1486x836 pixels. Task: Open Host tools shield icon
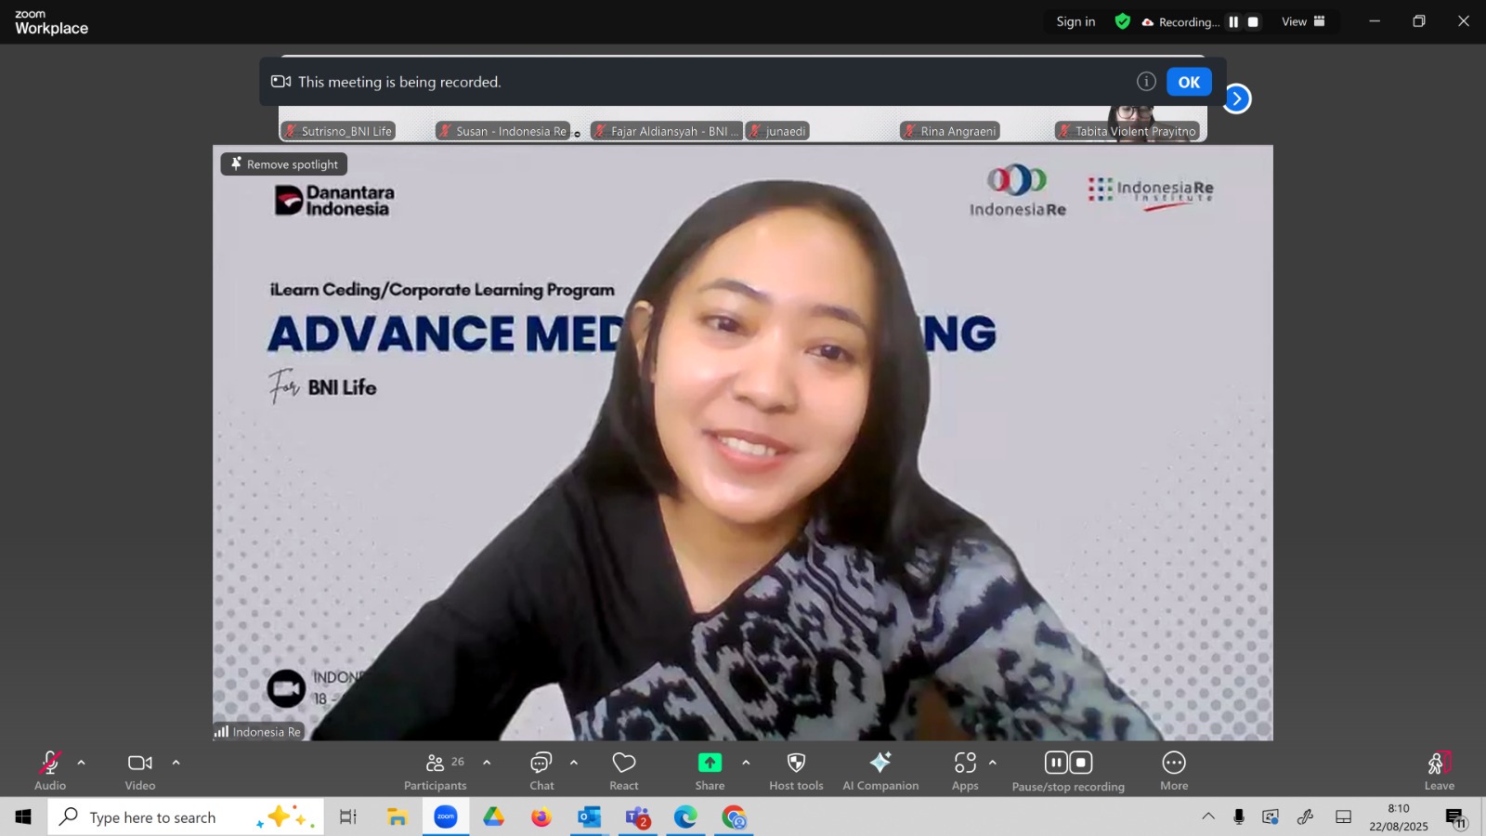pos(796,771)
